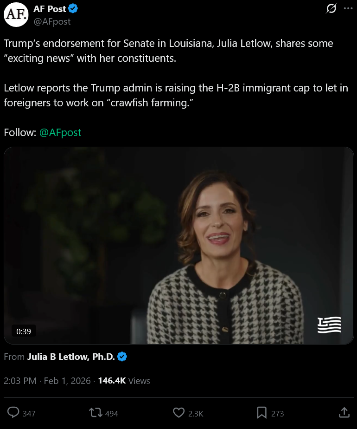357x429 pixels.
Task: Follow the green @AFpost mention link
Action: pyautogui.click(x=60, y=132)
